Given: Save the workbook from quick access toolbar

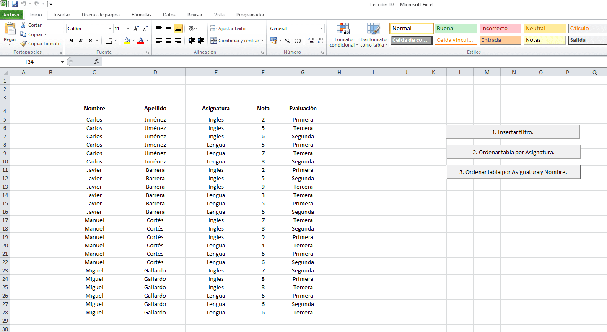Looking at the screenshot, I should pyautogui.click(x=15, y=4).
